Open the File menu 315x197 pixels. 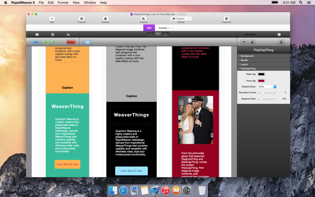click(x=41, y=3)
